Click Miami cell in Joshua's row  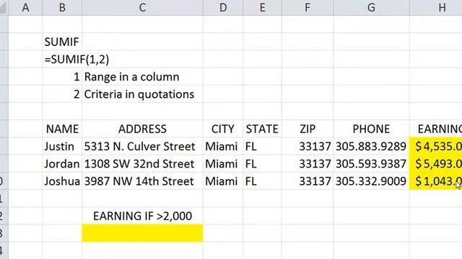click(x=223, y=181)
